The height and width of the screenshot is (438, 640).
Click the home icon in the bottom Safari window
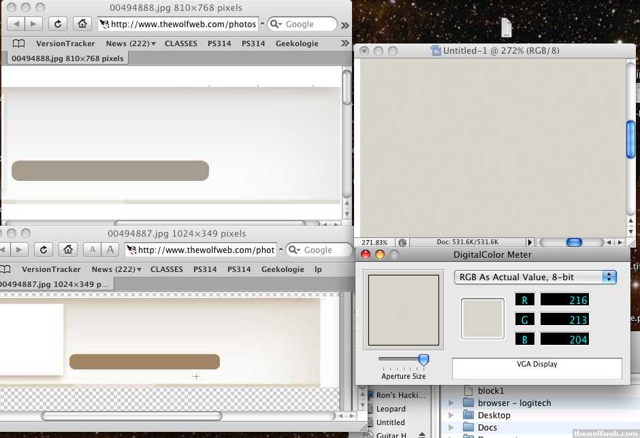68,250
